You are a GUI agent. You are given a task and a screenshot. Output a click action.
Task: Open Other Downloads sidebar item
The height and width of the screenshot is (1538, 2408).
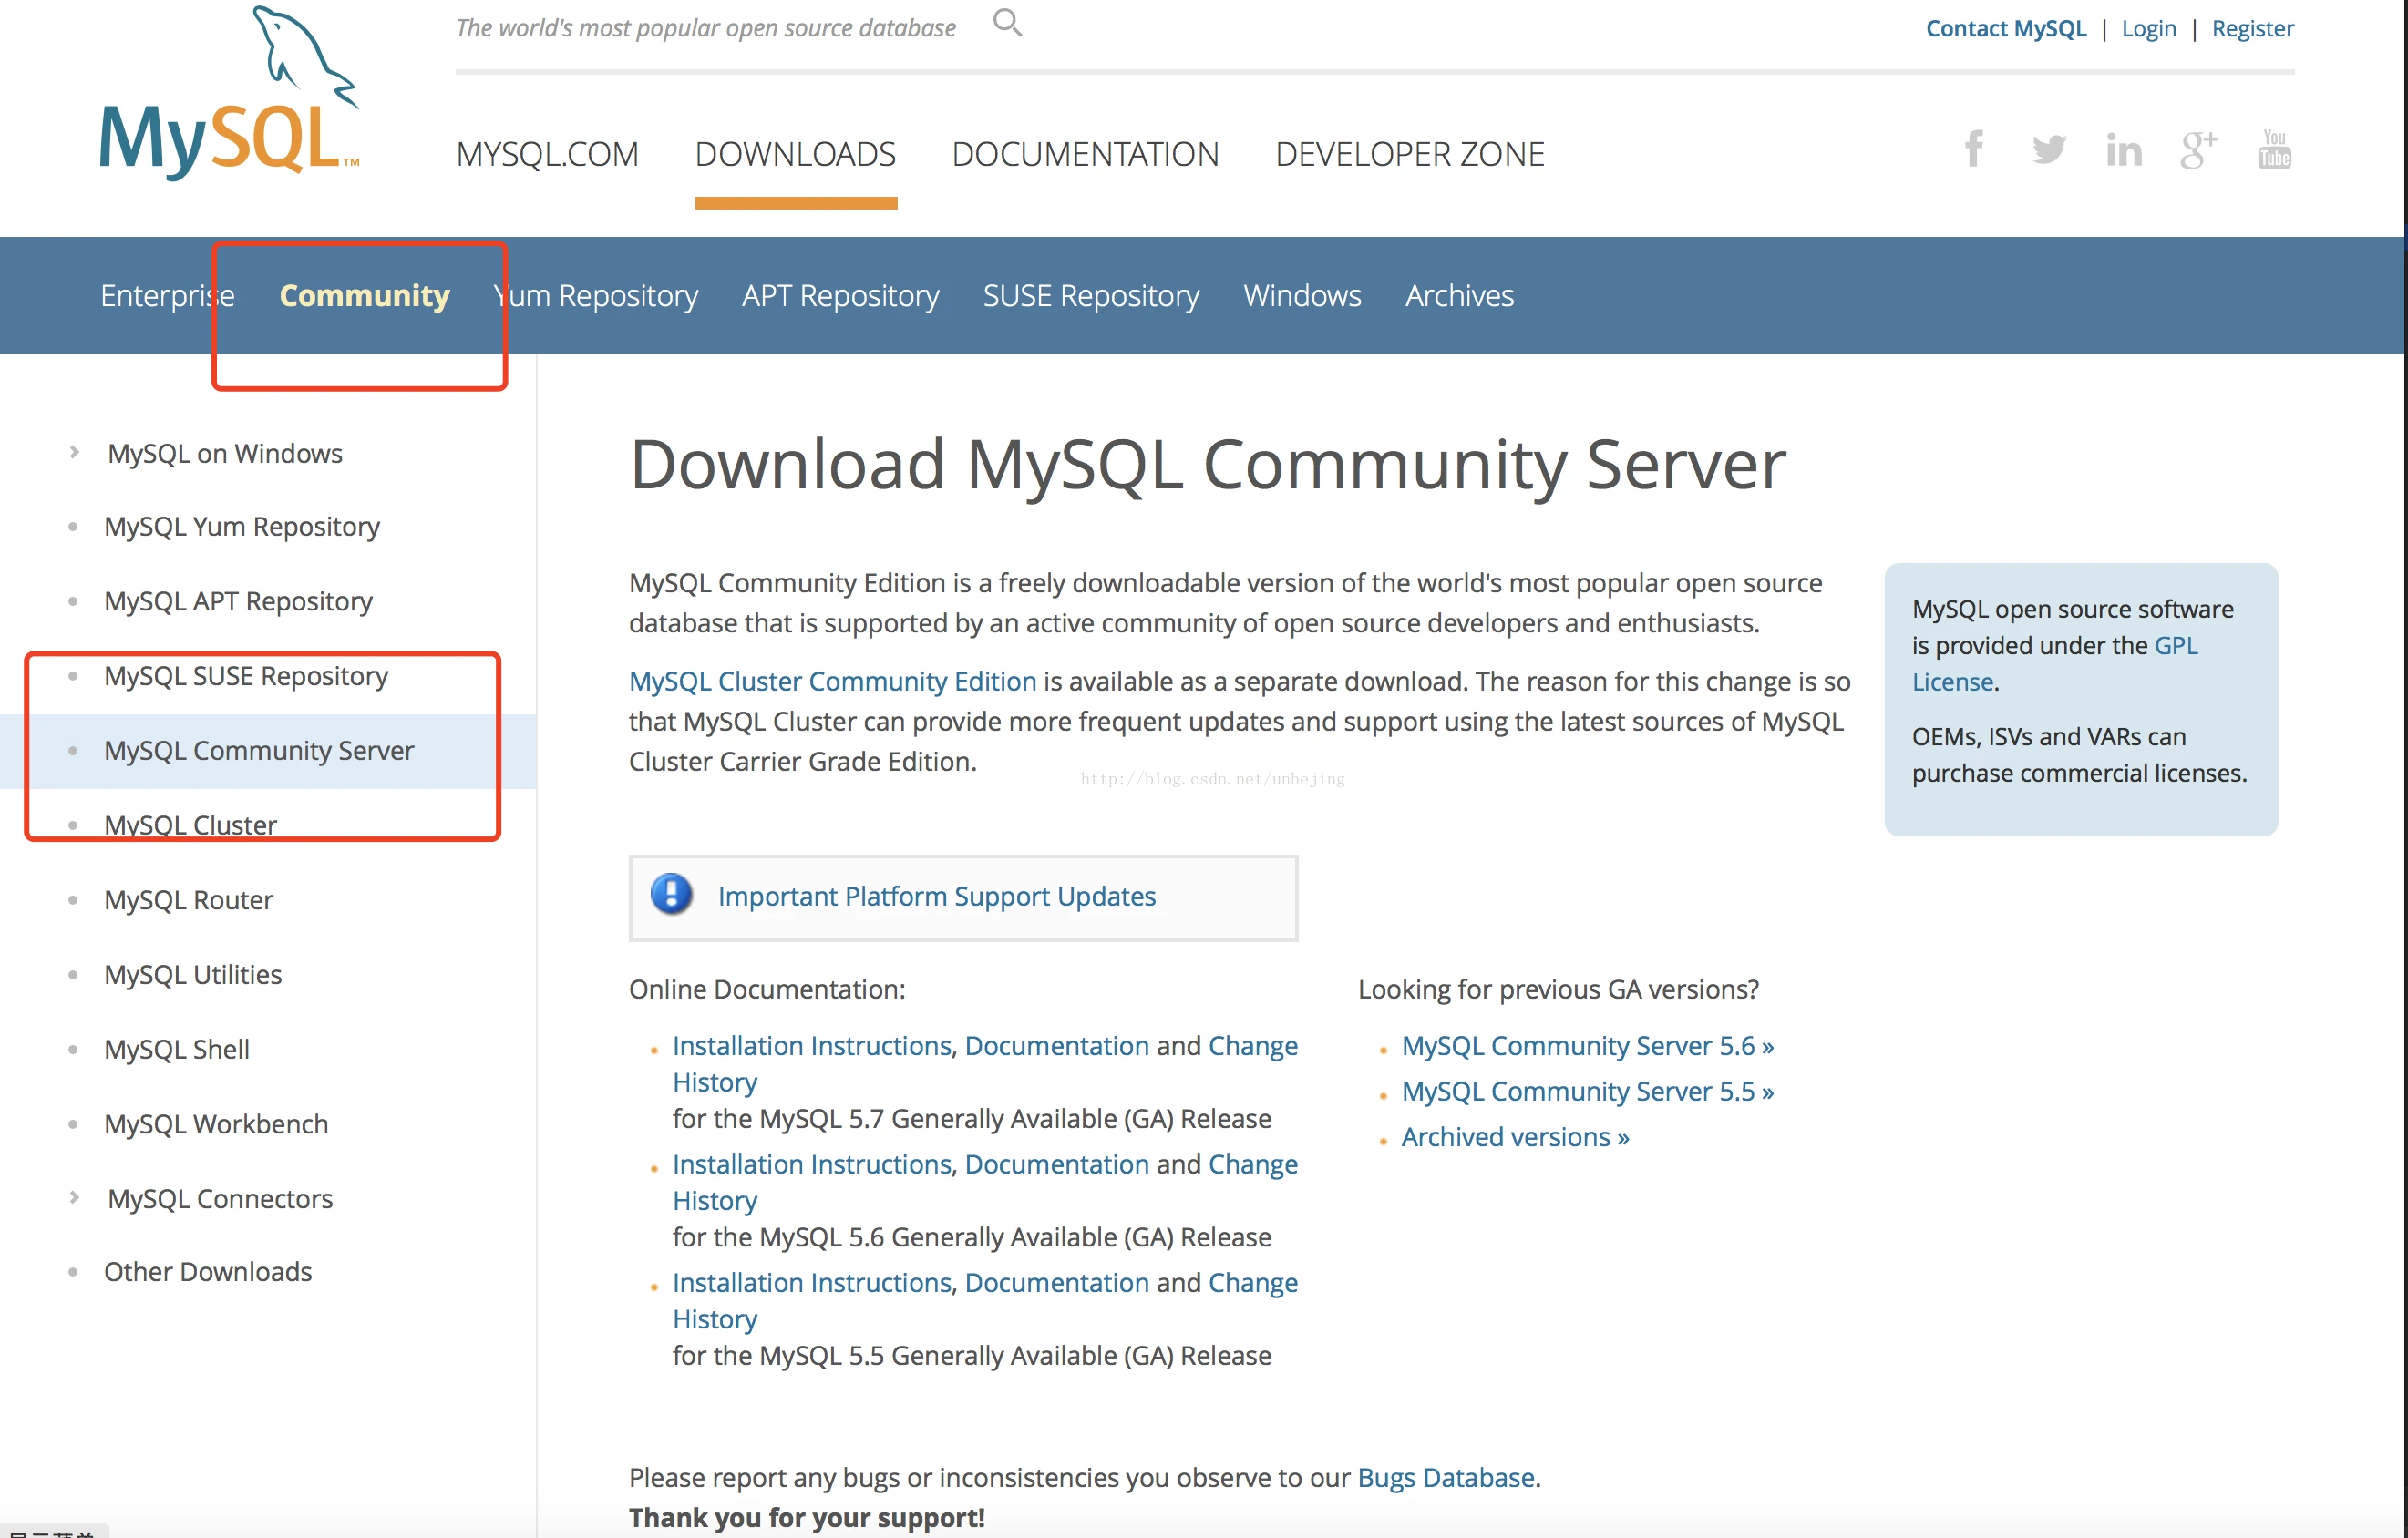208,1271
